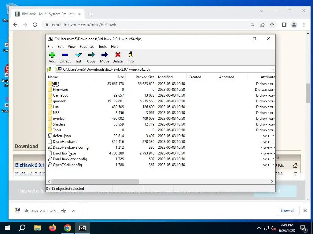Open the Help menu

click(x=115, y=46)
